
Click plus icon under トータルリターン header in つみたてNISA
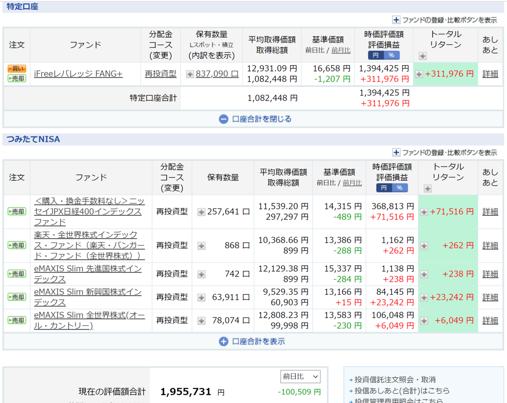(x=428, y=188)
